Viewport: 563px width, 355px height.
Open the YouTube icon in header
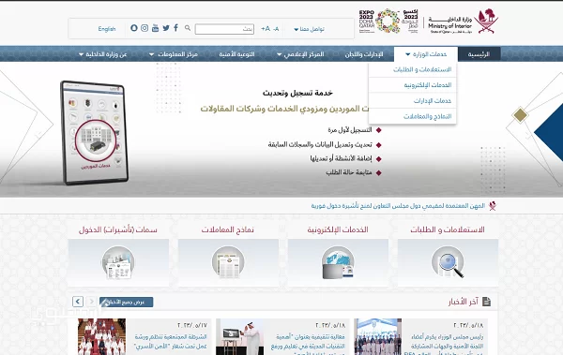155,28
